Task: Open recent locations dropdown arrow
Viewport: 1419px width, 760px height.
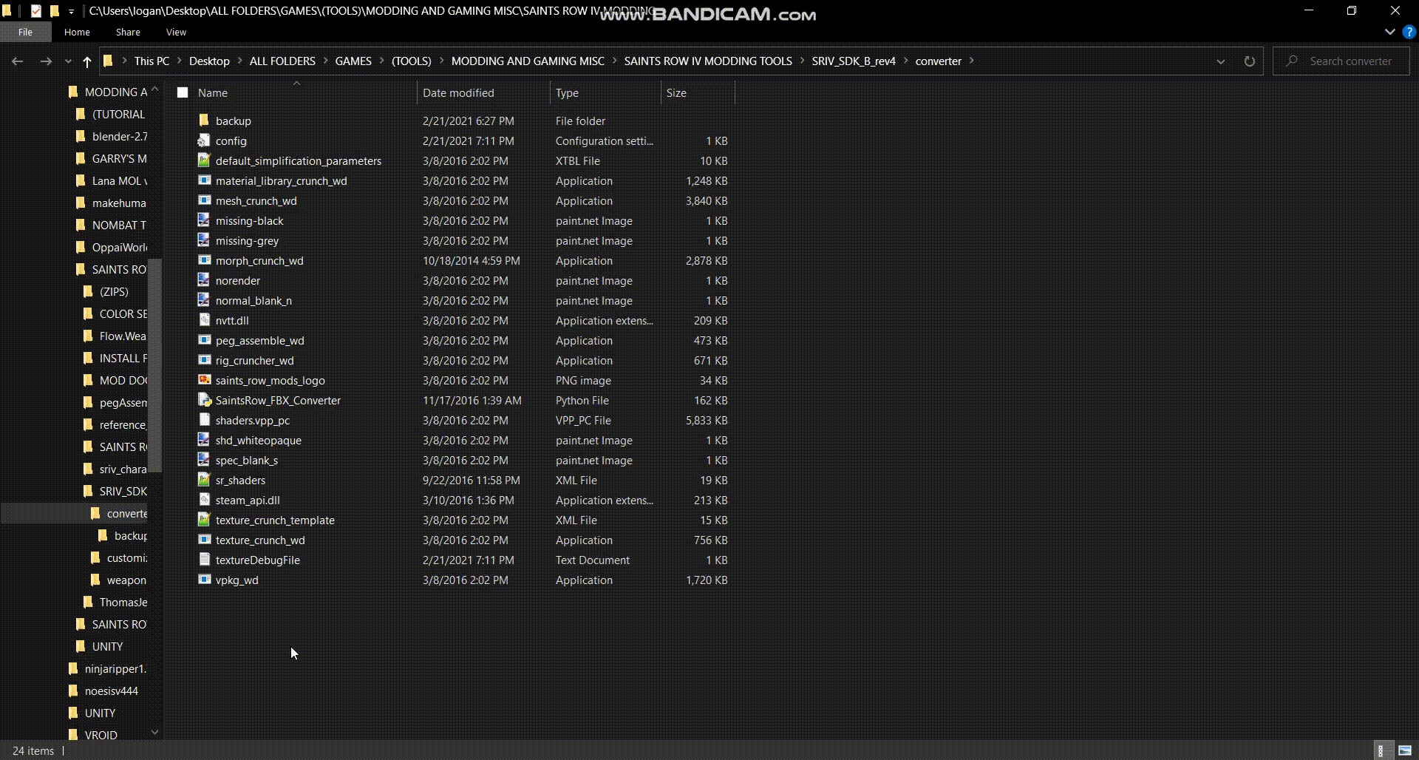Action: 68,61
